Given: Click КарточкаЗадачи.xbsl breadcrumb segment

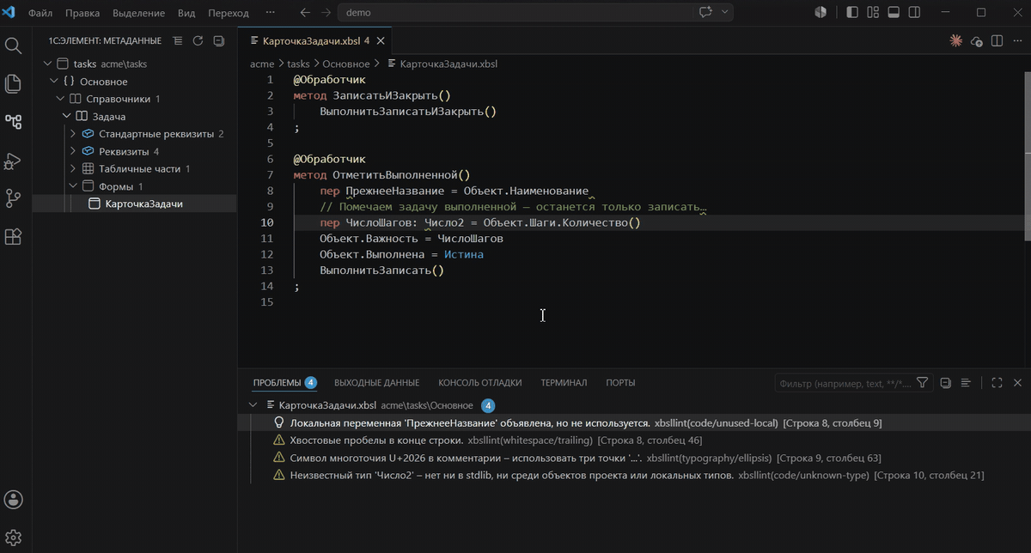Looking at the screenshot, I should (x=448, y=64).
